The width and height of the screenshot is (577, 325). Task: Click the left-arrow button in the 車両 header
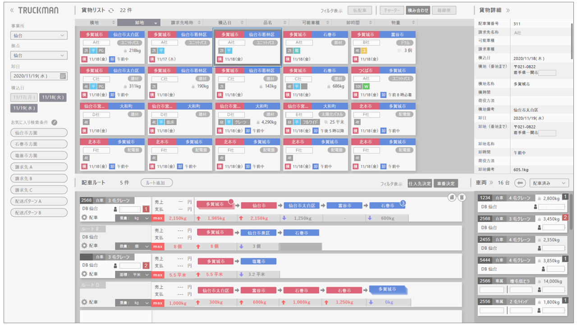(520, 183)
